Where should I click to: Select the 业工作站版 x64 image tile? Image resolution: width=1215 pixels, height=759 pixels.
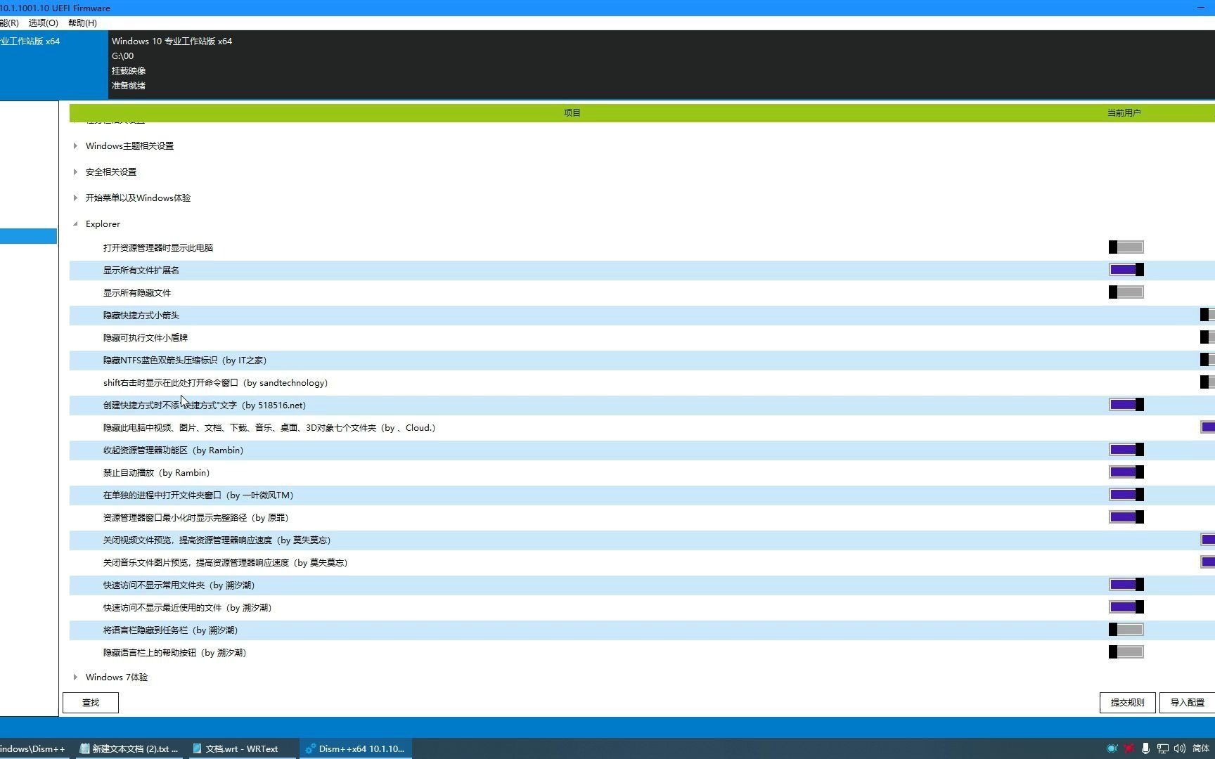click(x=53, y=65)
